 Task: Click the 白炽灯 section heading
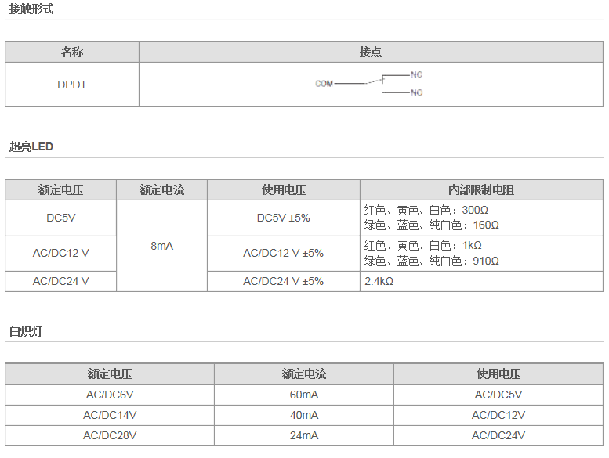[x=26, y=331]
